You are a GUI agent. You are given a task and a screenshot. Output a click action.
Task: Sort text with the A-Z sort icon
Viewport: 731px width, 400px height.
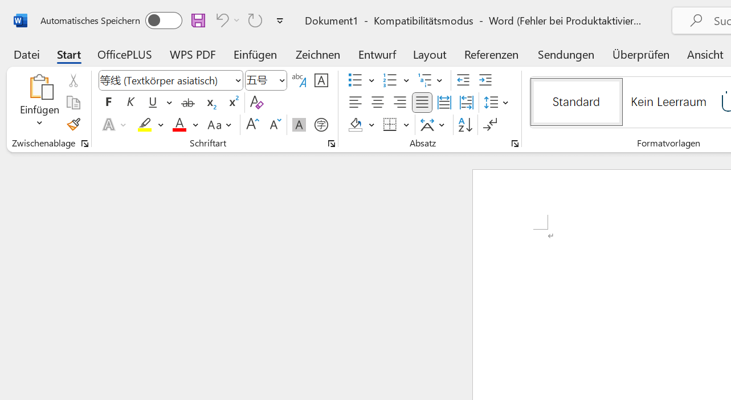click(465, 125)
